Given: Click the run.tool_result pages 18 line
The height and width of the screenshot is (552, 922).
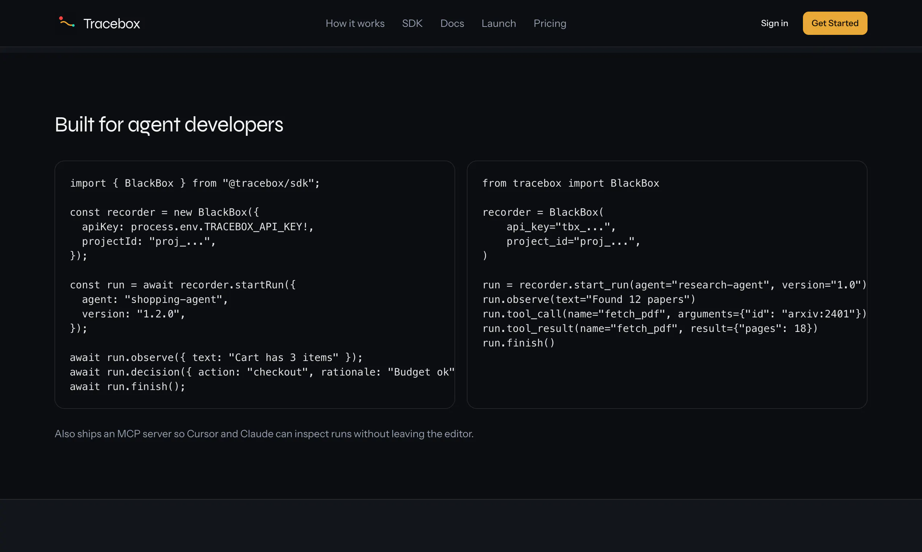Looking at the screenshot, I should 650,328.
